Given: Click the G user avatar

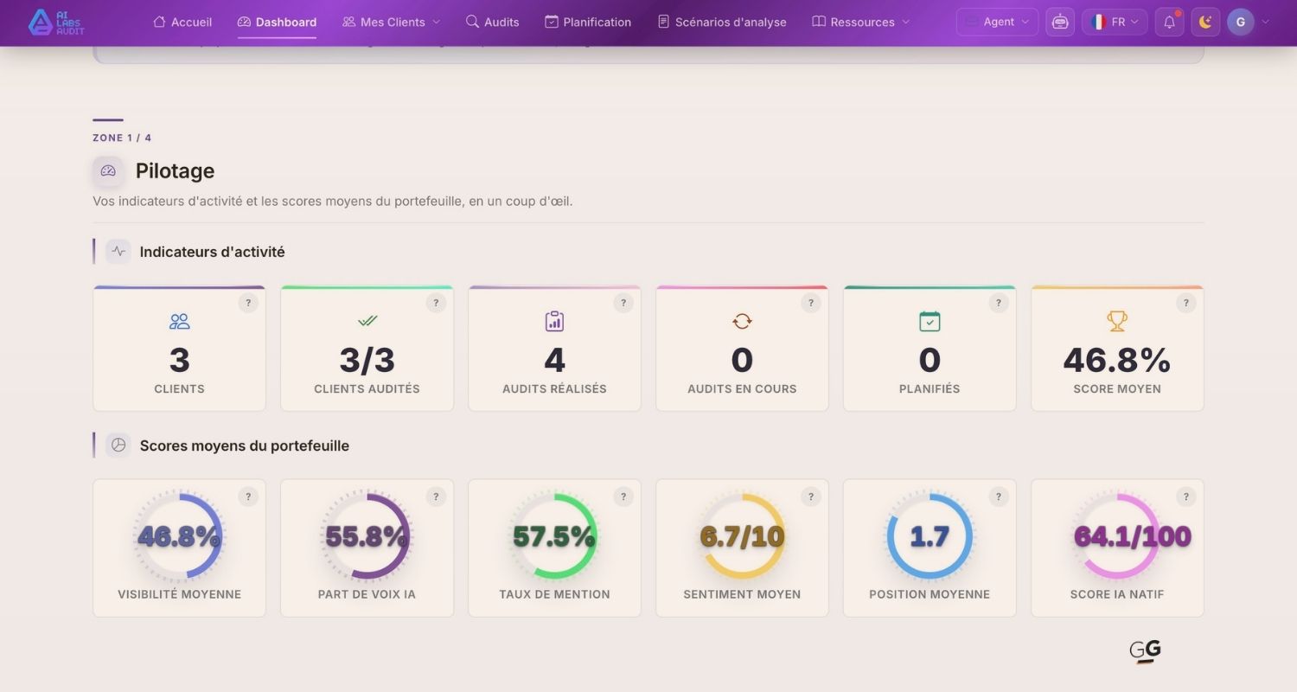Looking at the screenshot, I should 1241,22.
